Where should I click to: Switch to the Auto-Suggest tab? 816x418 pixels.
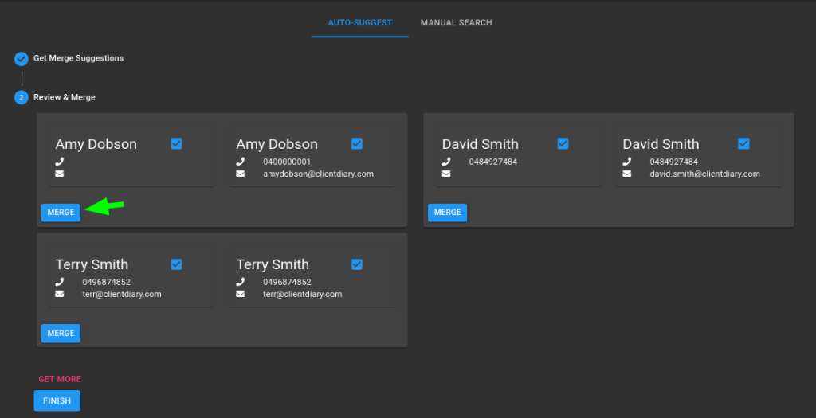coord(359,23)
